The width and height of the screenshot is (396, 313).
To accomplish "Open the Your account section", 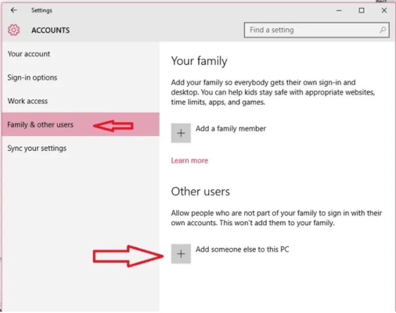I will click(x=29, y=54).
